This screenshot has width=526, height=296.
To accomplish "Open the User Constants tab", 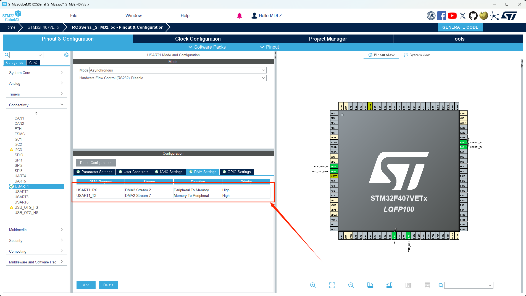I will pos(134,172).
